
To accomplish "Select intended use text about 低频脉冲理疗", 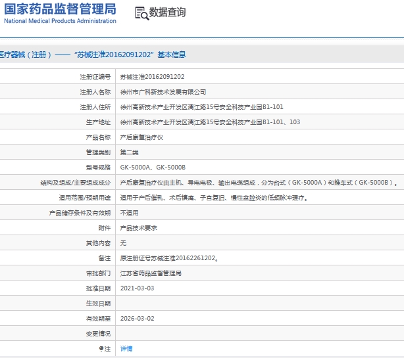I will 214,198.
